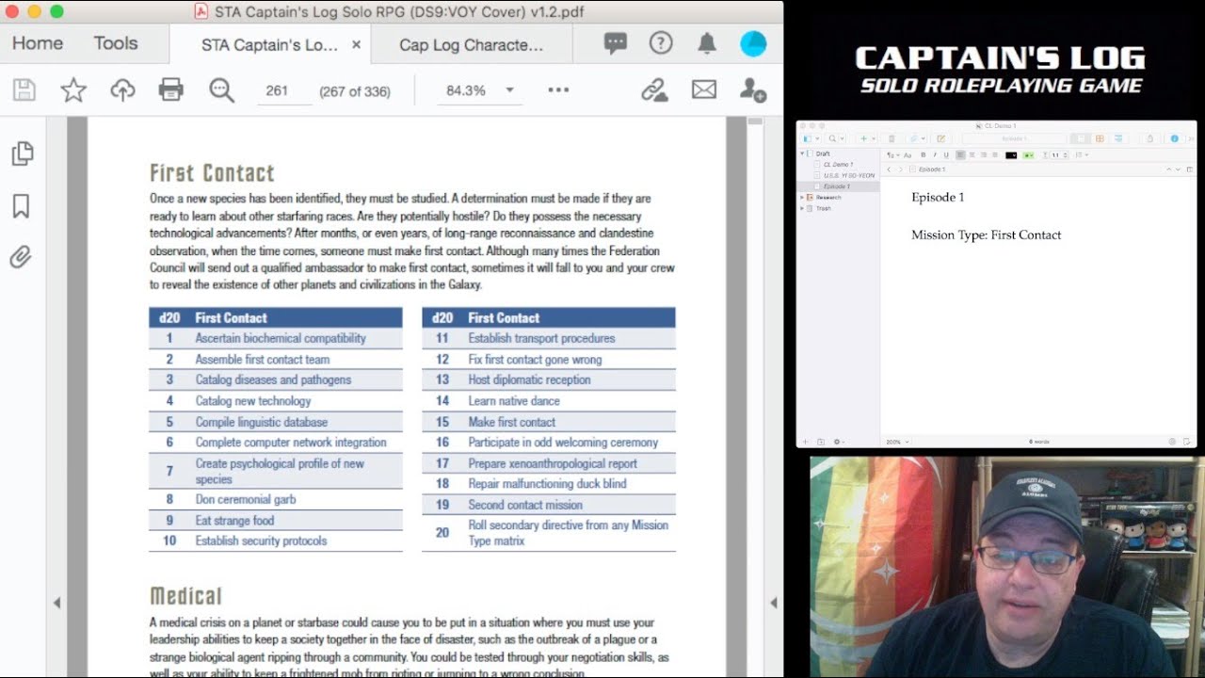This screenshot has height=678, width=1205.
Task: Collapse the Draft folder in Scrivener binder
Action: coord(803,153)
